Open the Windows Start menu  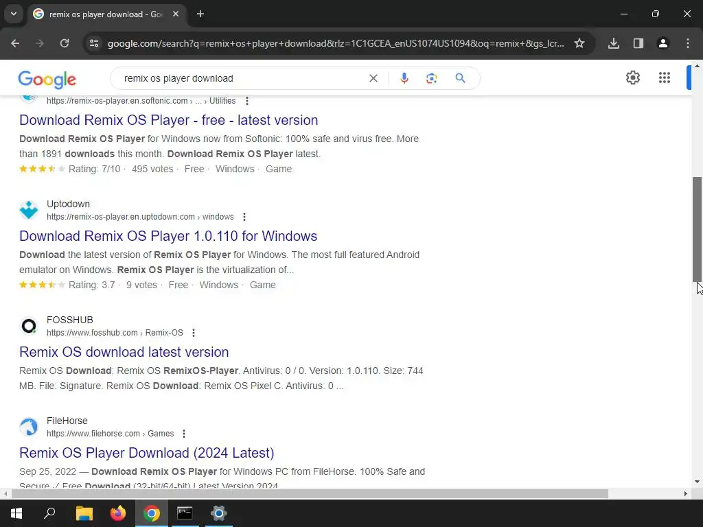tap(16, 513)
